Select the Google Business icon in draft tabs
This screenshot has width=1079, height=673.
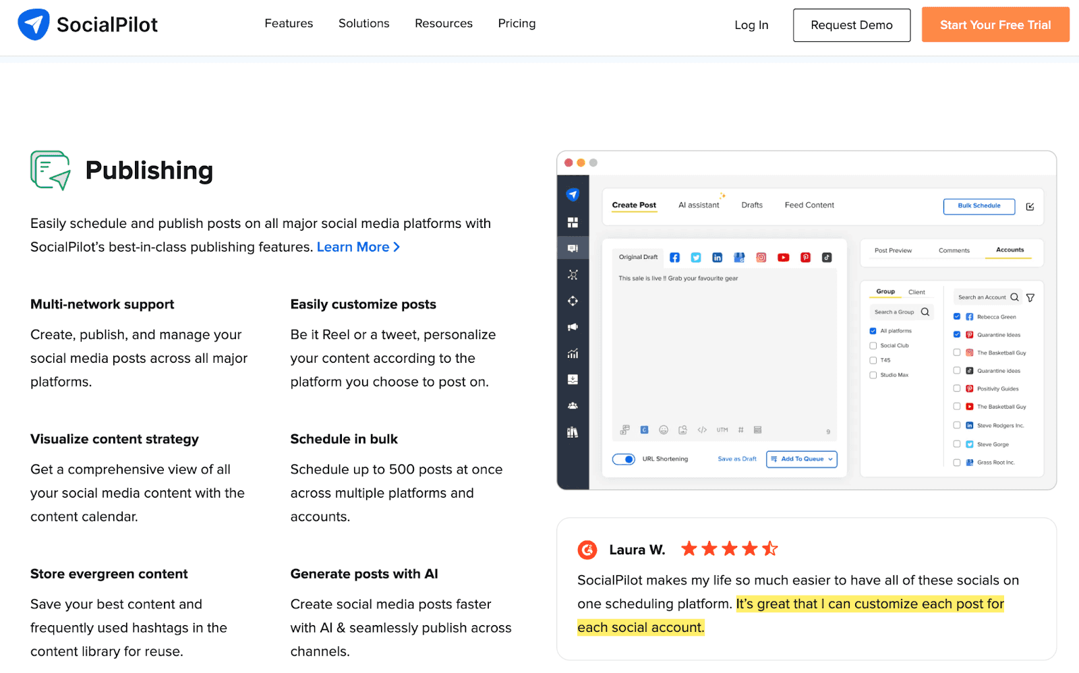coord(739,258)
